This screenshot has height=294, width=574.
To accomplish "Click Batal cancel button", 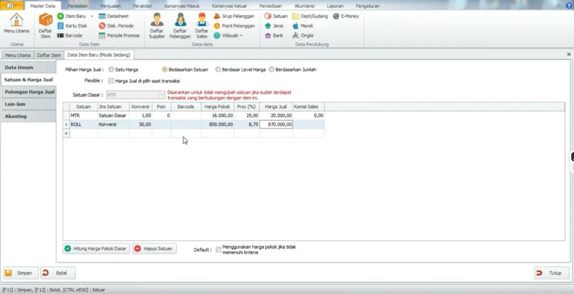I will pos(58,273).
